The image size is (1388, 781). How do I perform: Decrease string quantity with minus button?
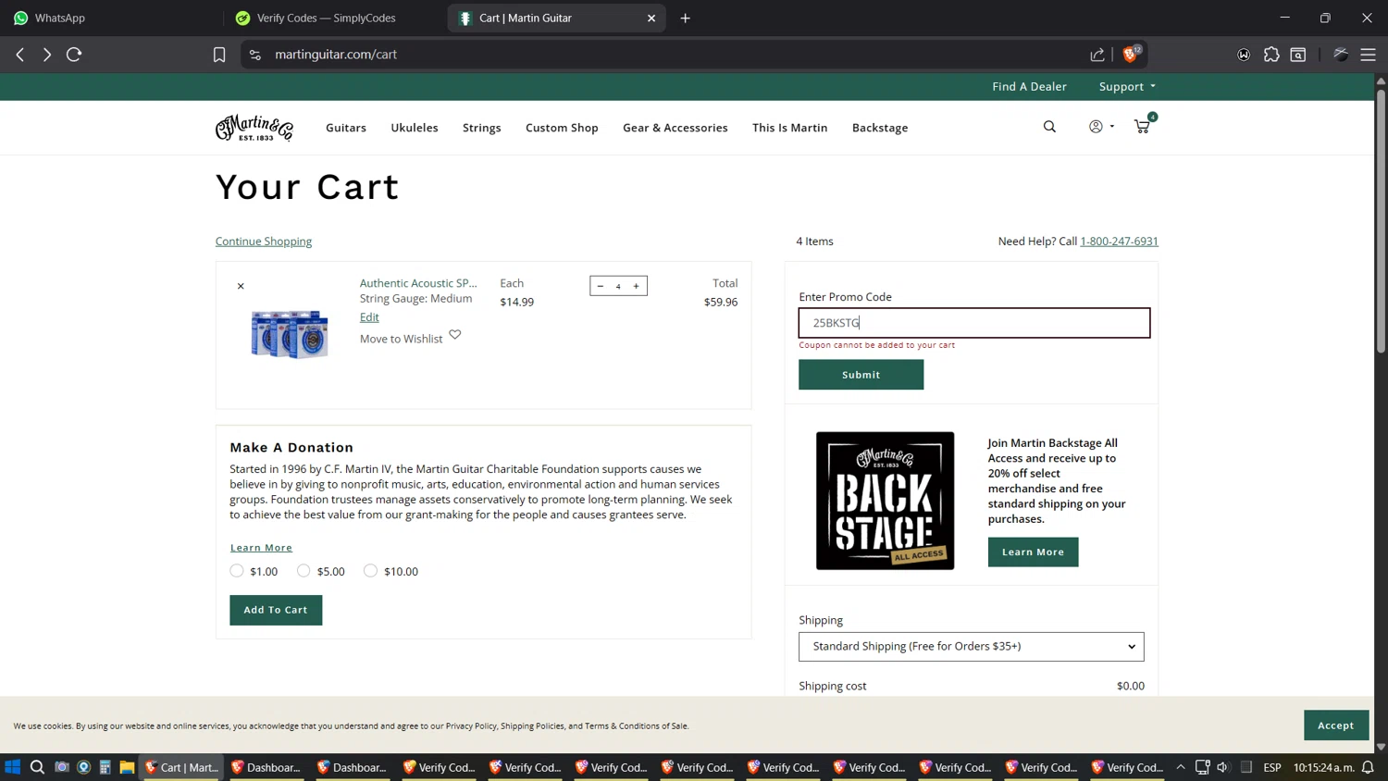coord(601,286)
